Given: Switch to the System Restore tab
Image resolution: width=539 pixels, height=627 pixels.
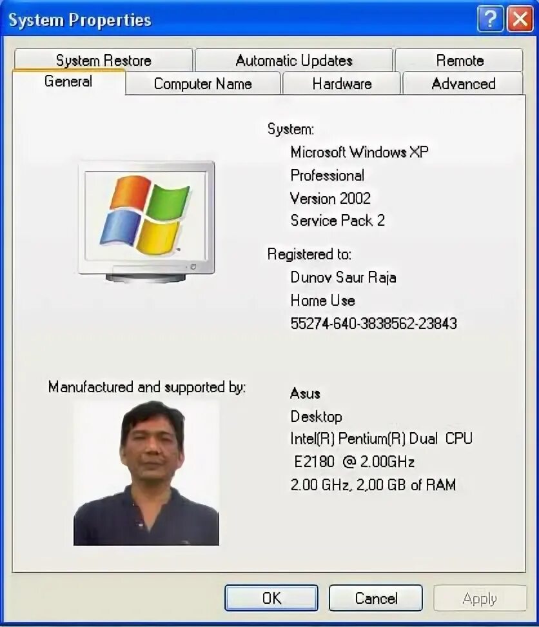Looking at the screenshot, I should (104, 61).
